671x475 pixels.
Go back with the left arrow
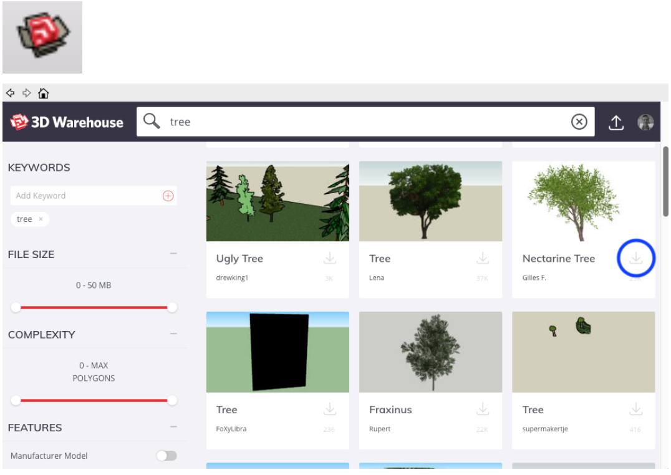pos(11,93)
